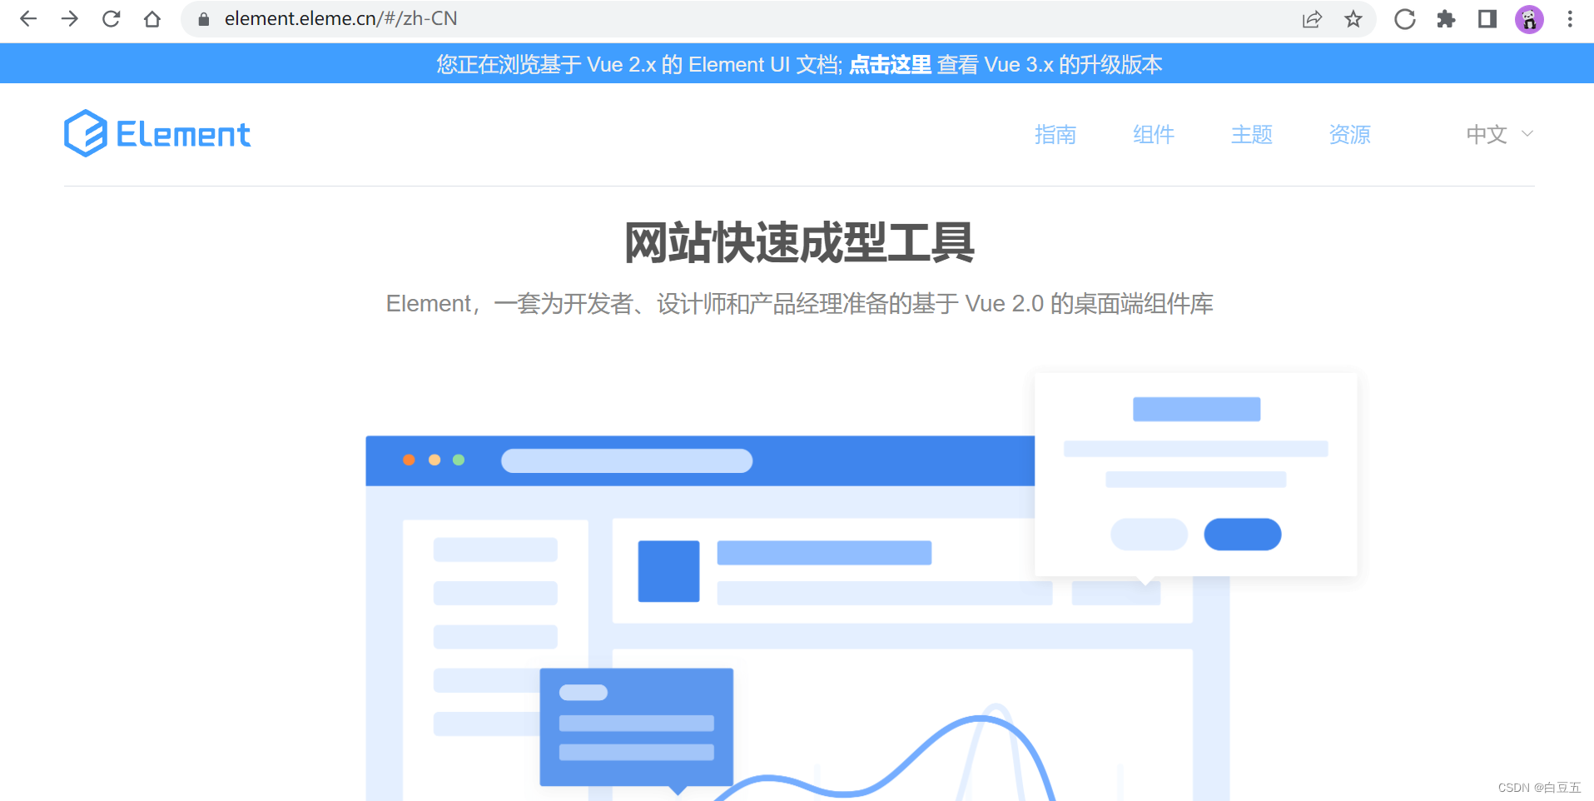Open the browser home page icon
1594x801 pixels.
(151, 18)
